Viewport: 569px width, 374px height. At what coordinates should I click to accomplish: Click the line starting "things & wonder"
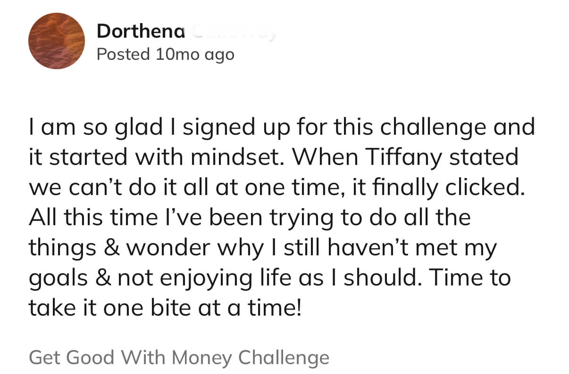click(262, 247)
